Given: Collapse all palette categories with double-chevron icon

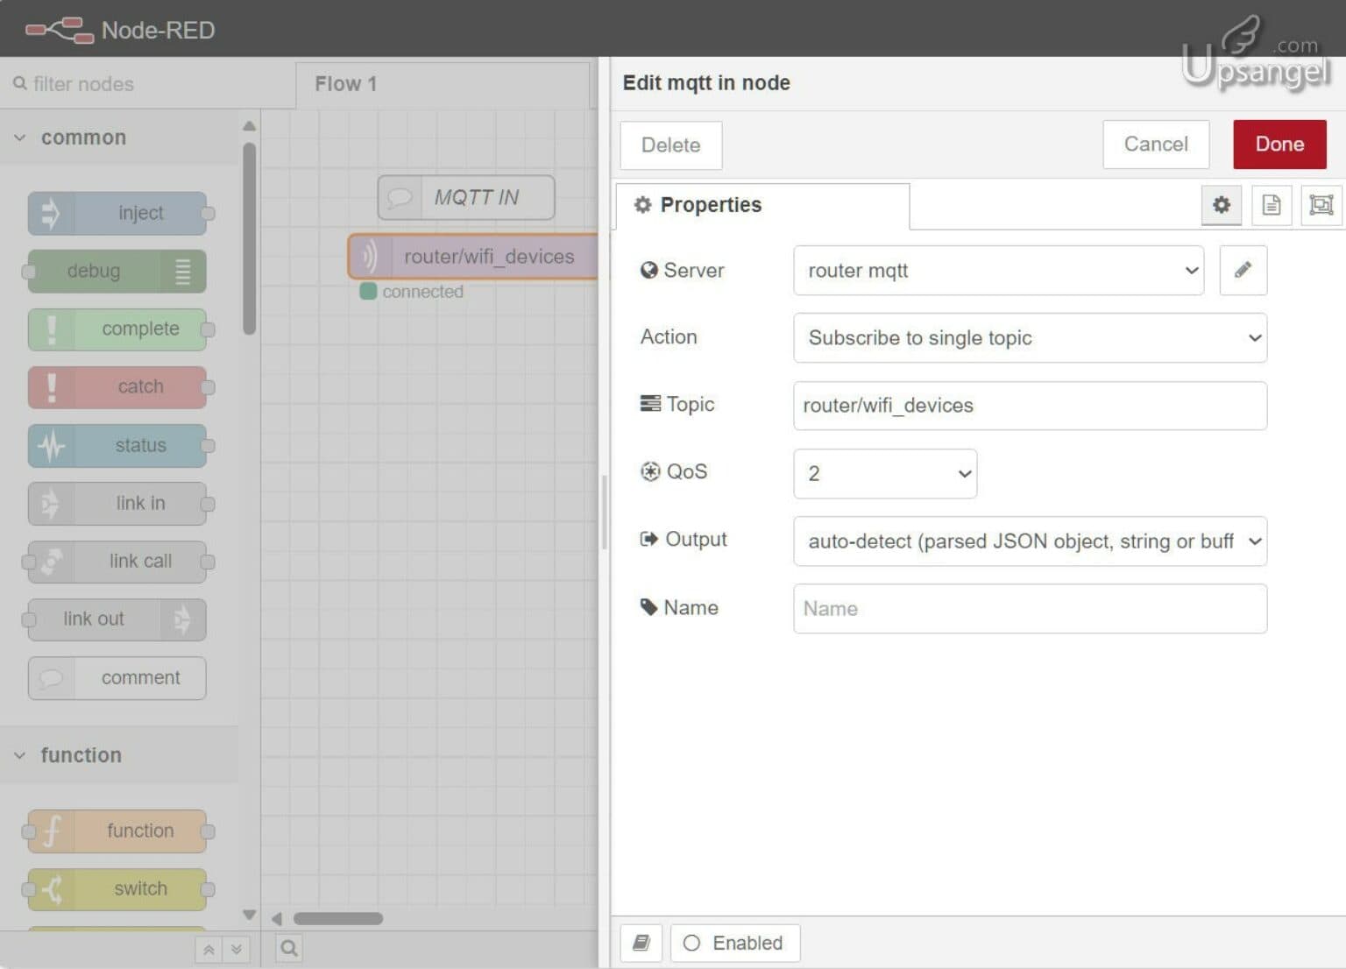Looking at the screenshot, I should (x=209, y=949).
